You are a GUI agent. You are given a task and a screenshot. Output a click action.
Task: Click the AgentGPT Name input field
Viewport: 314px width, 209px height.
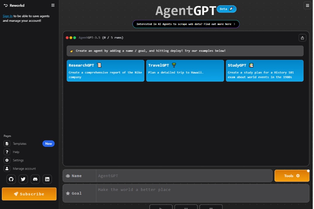pos(184,176)
